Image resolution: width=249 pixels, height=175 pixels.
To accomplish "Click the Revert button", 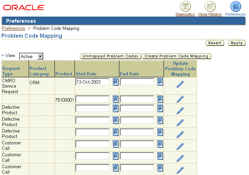I will [x=215, y=43].
